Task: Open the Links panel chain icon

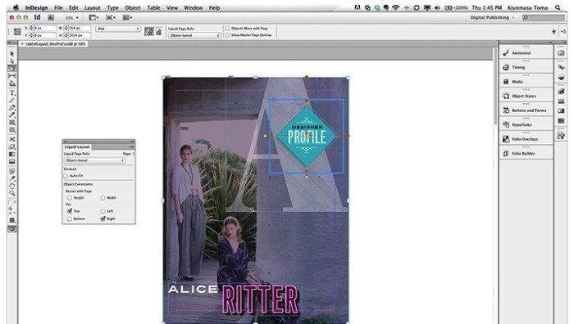Action: 561,67
